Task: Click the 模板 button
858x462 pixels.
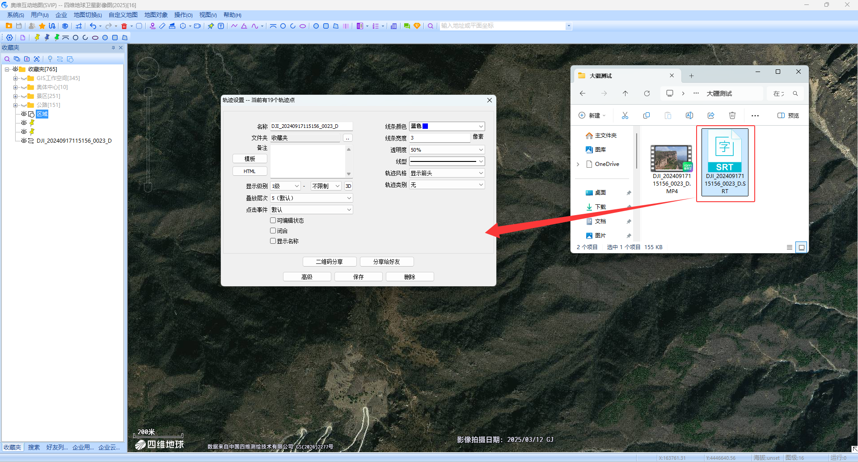Action: (250, 159)
